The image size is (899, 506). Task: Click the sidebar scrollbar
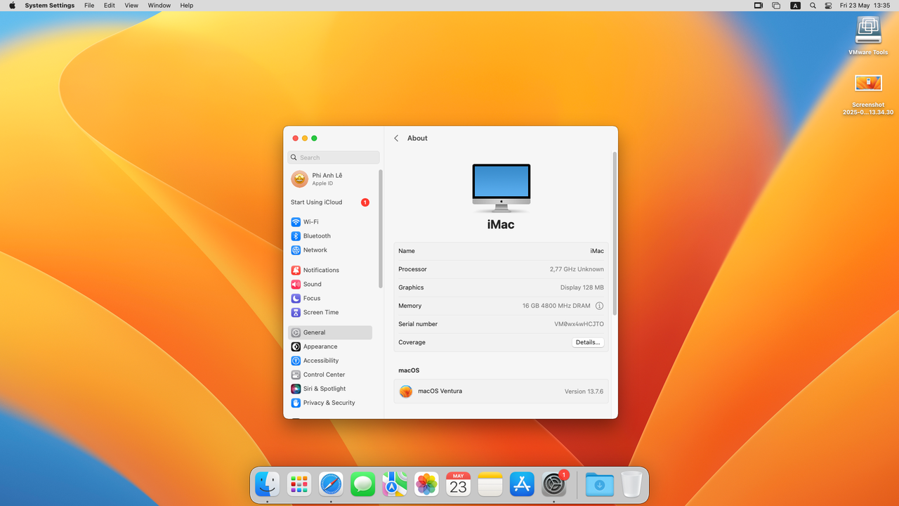pyautogui.click(x=381, y=228)
